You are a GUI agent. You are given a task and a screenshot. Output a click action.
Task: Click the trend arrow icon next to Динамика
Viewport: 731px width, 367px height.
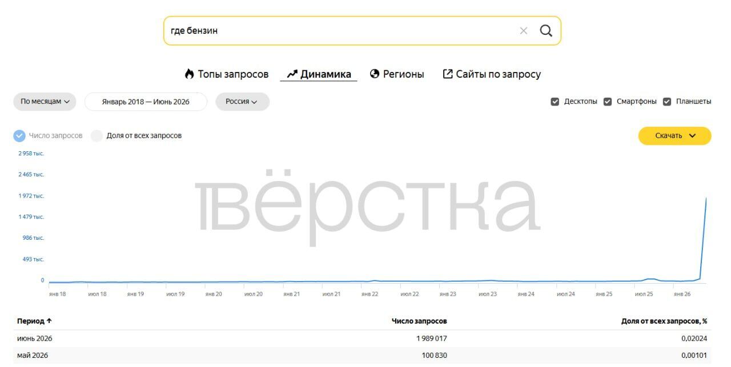pos(292,74)
